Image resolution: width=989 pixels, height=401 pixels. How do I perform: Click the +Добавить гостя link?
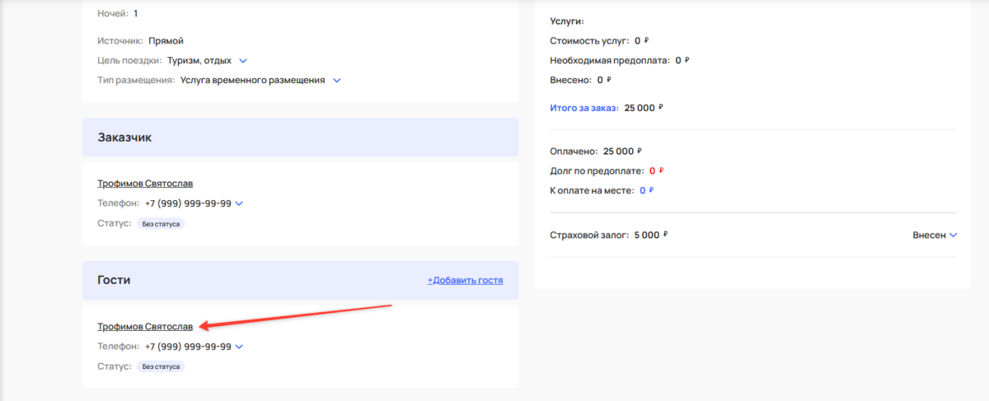pyautogui.click(x=465, y=280)
